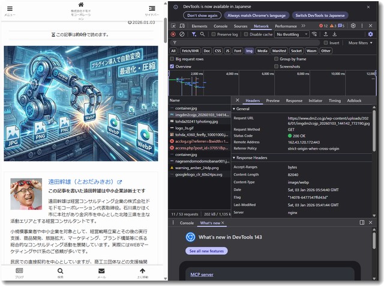This screenshot has width=384, height=286.
Task: Click Switch DevTools to Japanese
Action: coord(320,16)
